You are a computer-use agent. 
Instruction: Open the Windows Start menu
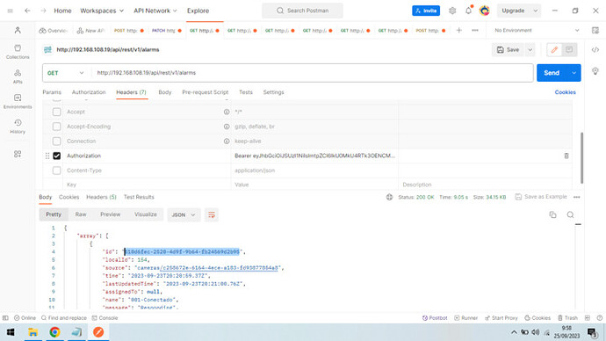coord(11,332)
